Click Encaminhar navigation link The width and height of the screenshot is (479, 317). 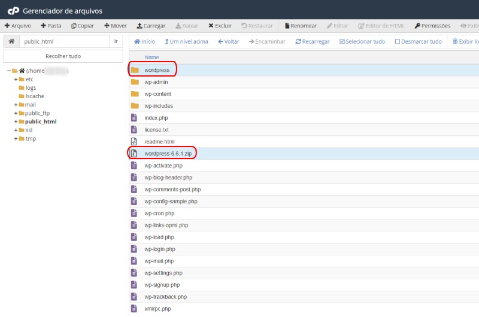click(x=267, y=41)
